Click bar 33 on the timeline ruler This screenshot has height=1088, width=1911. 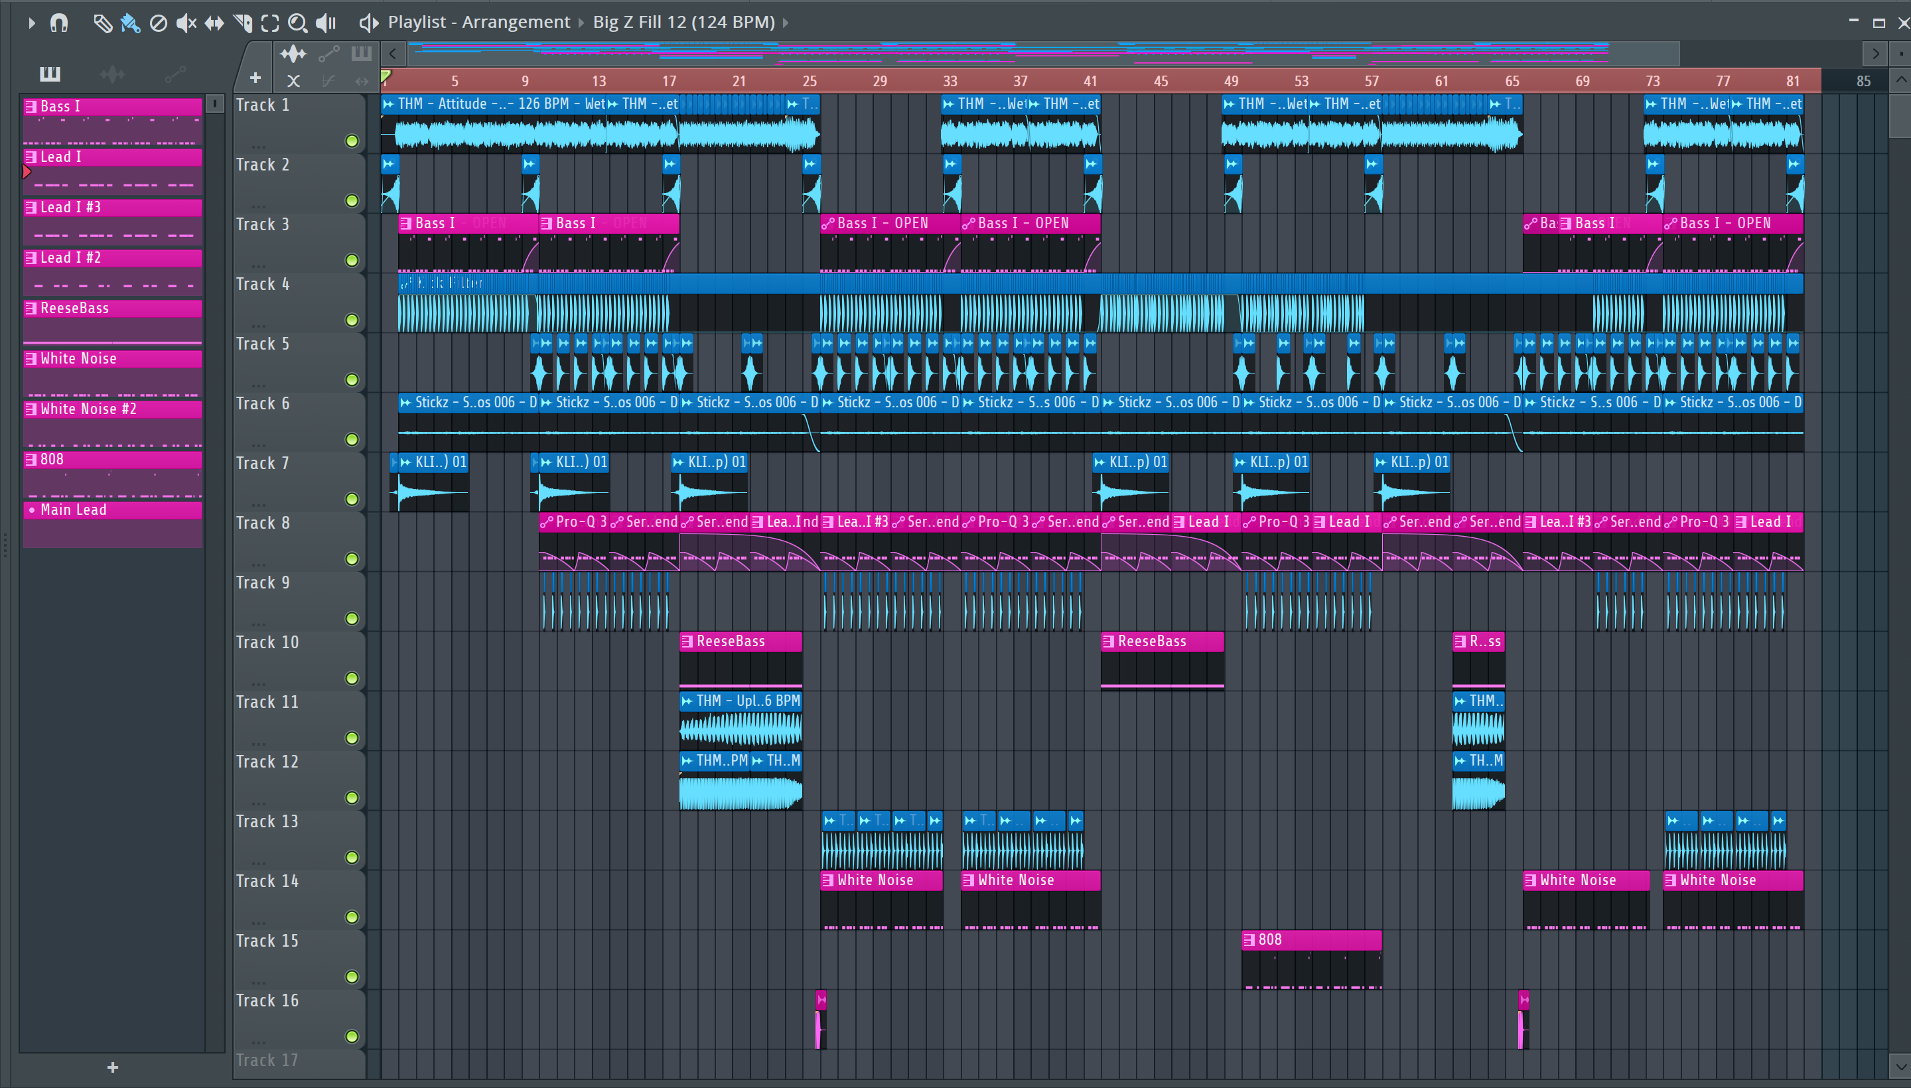[949, 81]
